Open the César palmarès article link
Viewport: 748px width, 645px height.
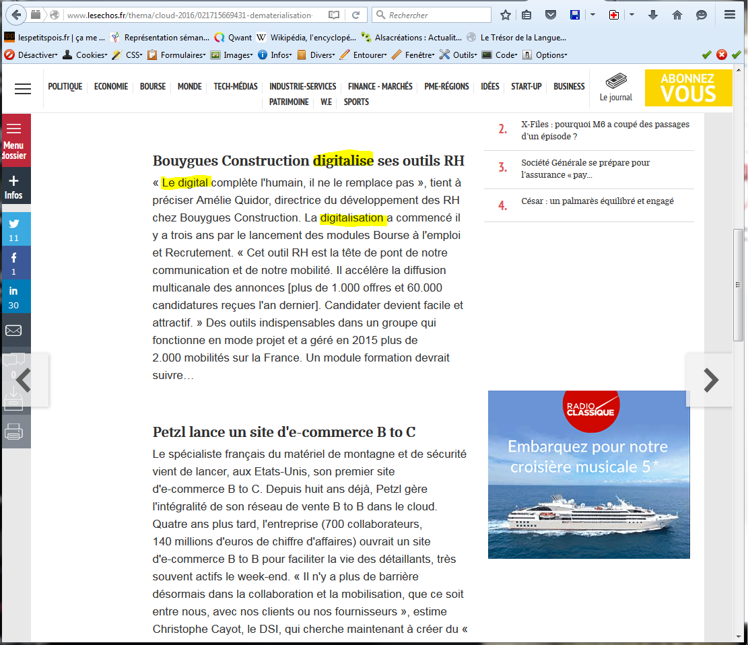pyautogui.click(x=597, y=201)
